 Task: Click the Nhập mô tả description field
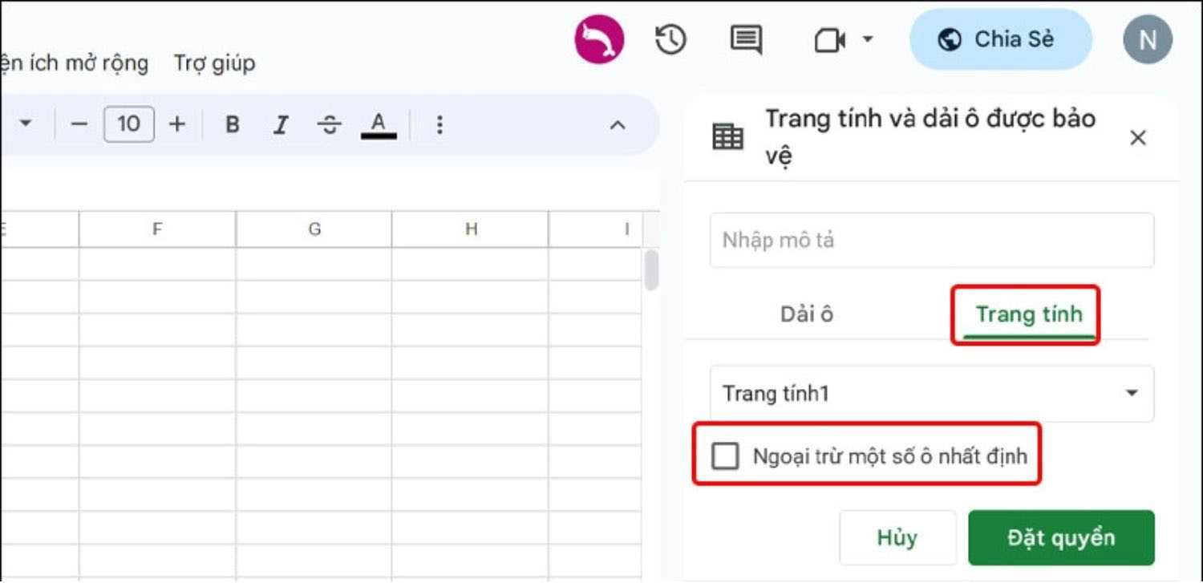click(932, 240)
